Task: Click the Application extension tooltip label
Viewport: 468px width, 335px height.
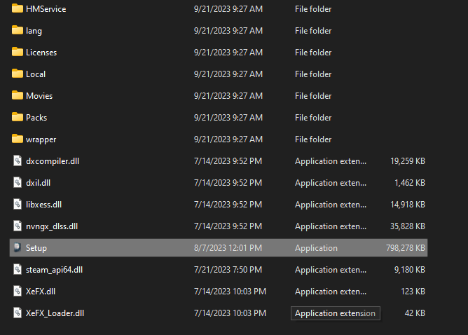Action: coord(335,313)
